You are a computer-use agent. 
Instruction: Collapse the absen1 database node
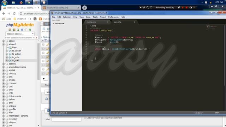pos(4,44)
